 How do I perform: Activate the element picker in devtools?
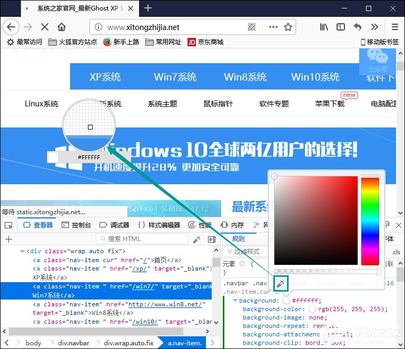8,225
